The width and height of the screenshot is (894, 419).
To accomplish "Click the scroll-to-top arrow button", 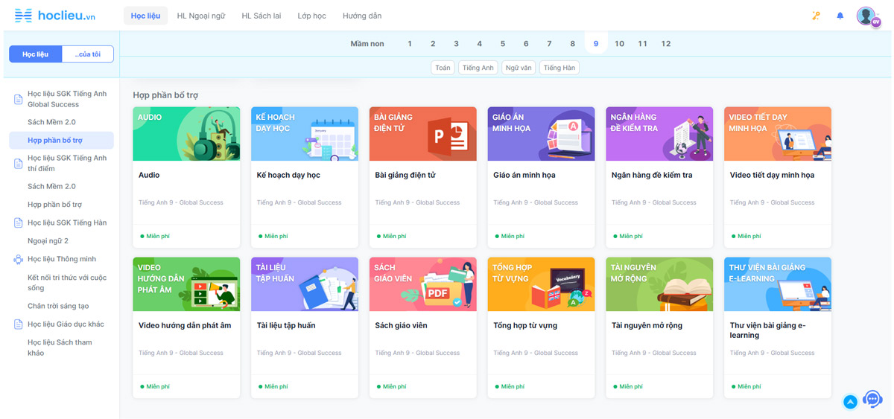I will [850, 402].
